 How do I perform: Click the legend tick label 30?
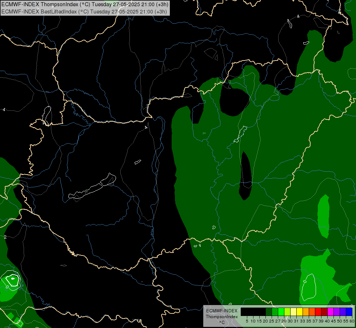pyautogui.click(x=290, y=321)
